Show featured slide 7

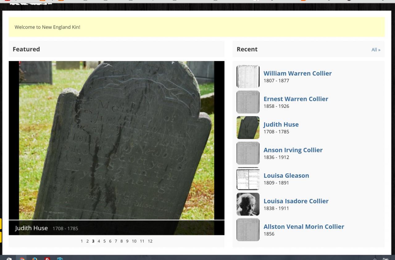click(116, 241)
